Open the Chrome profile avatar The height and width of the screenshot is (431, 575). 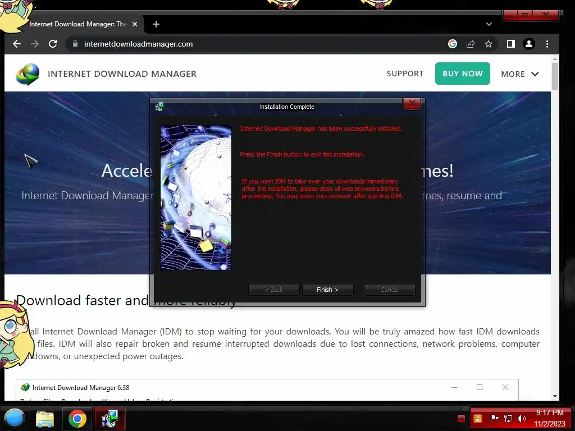coord(529,44)
